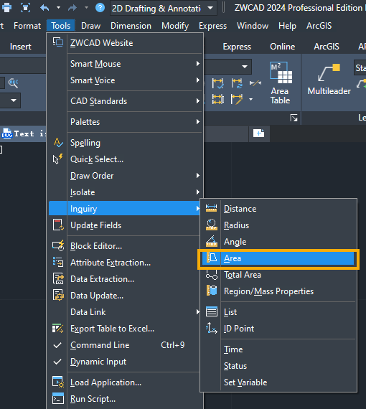
Task: Close the Tools menu in the menu bar
Action: [61, 26]
